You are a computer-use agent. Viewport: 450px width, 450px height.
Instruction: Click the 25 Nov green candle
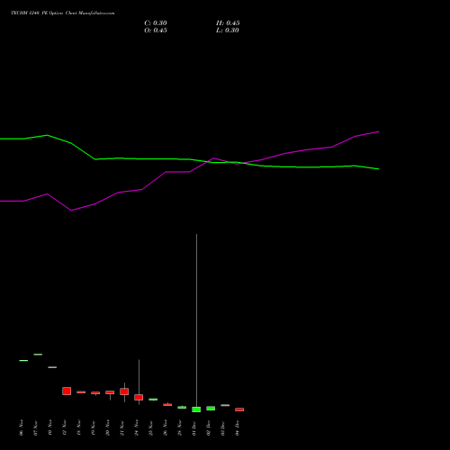(x=153, y=400)
